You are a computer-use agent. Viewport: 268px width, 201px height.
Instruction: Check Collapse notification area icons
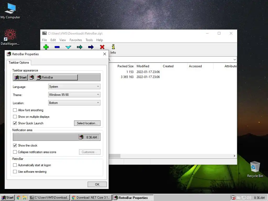click(15, 152)
